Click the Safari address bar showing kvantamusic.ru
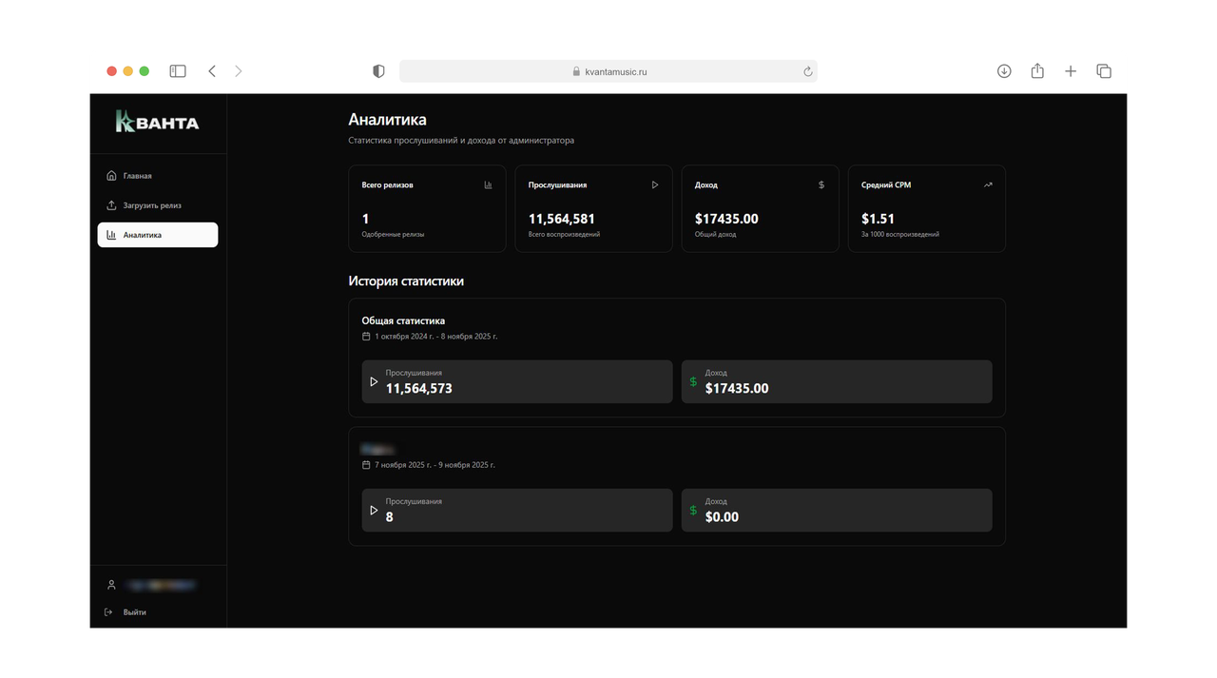This screenshot has width=1217, height=678. tap(608, 71)
